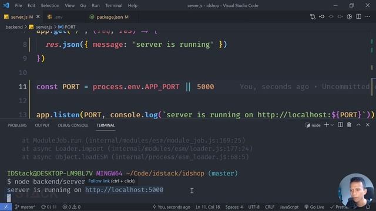Image resolution: width=376 pixels, height=211 pixels.
Task: Change indentation via 'Spaces: 4'
Action: (x=234, y=207)
